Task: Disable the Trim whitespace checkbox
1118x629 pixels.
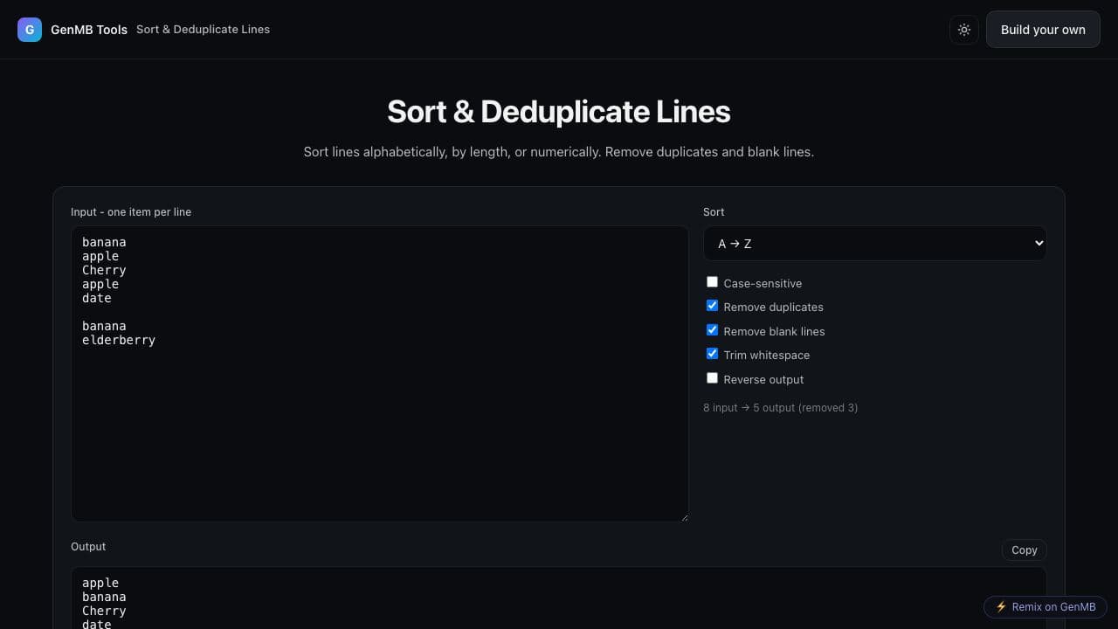Action: 712,354
